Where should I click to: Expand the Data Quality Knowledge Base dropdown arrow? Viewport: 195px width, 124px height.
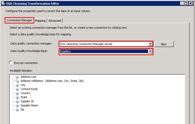click(150, 51)
